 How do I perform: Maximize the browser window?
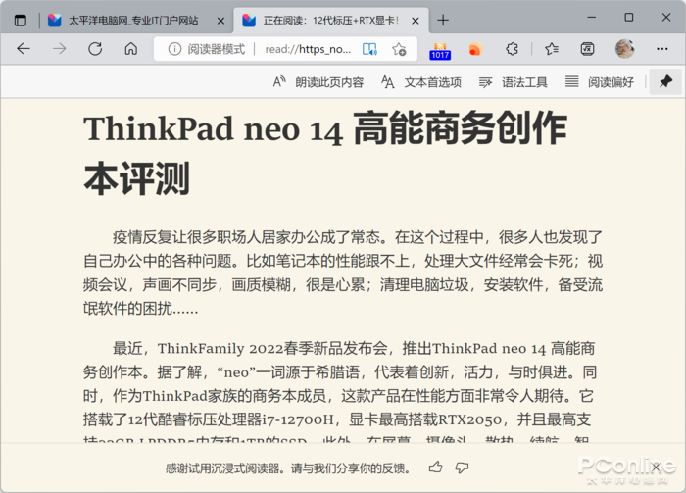(629, 18)
